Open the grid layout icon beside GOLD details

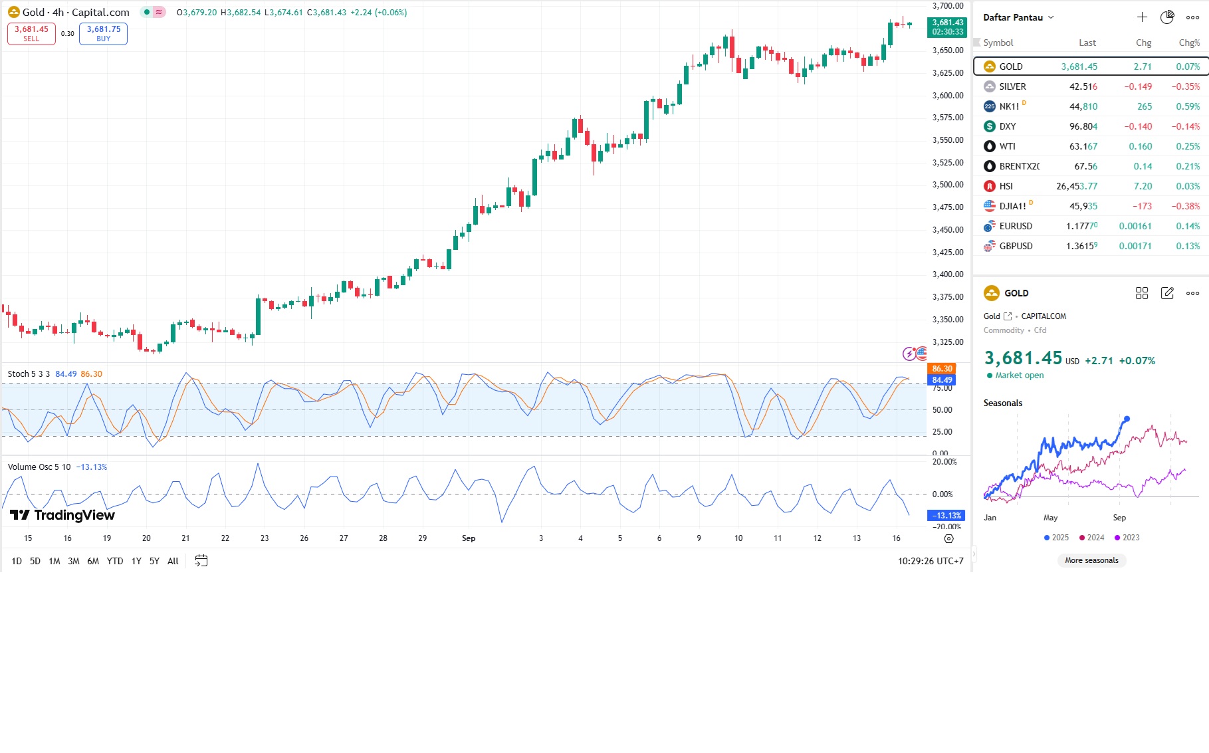pos(1142,293)
